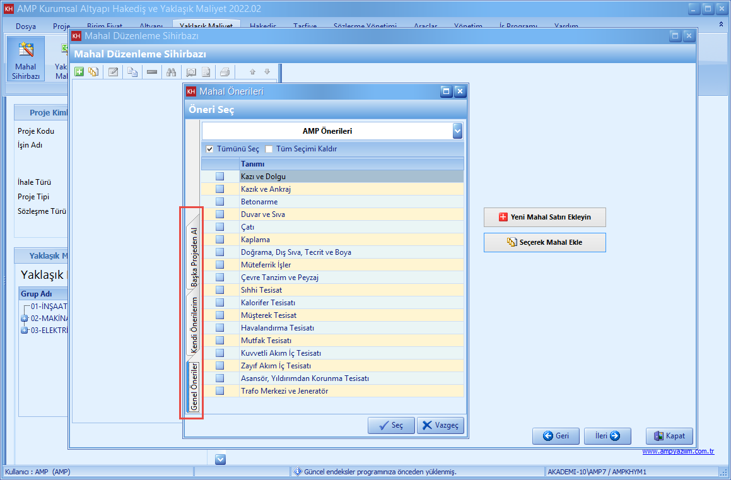
Task: Open the www.ampyazilim.com.tr link
Action: tap(678, 452)
